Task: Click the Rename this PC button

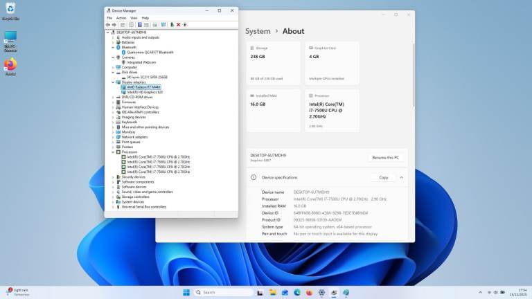Action: [387, 158]
